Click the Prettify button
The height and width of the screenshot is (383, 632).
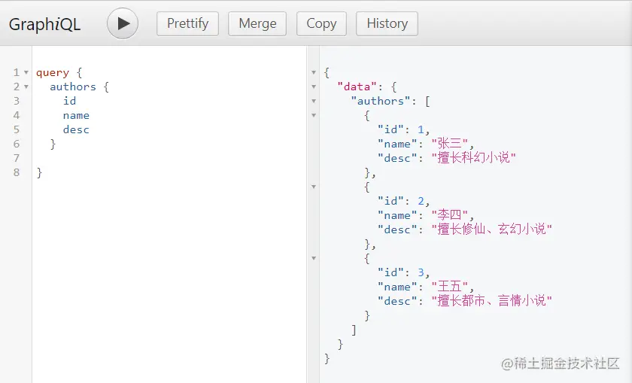187,23
